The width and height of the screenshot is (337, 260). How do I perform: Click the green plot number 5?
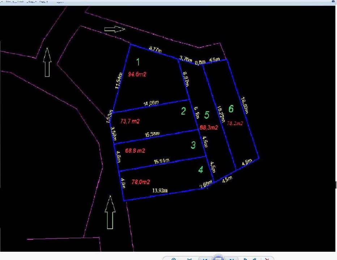(x=206, y=115)
